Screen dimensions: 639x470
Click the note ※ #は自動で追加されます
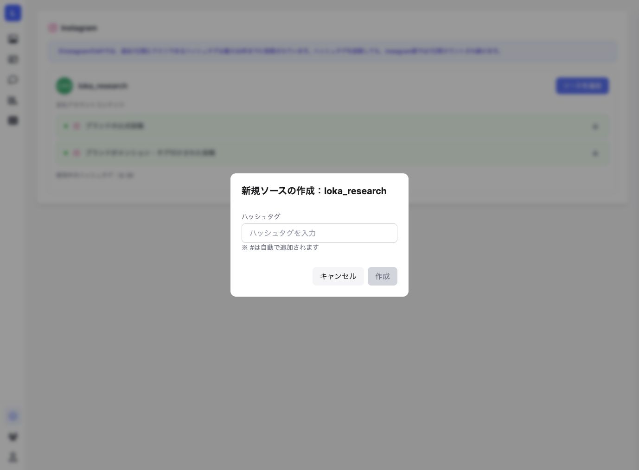[280, 248]
